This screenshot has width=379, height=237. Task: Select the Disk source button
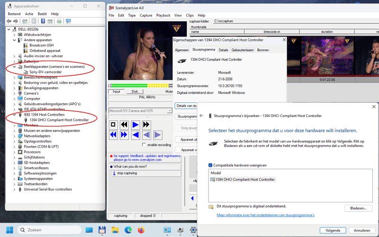click(135, 91)
